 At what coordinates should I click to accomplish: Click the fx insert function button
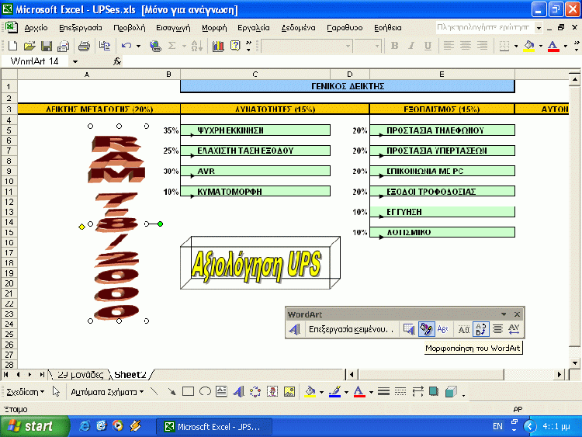point(117,61)
